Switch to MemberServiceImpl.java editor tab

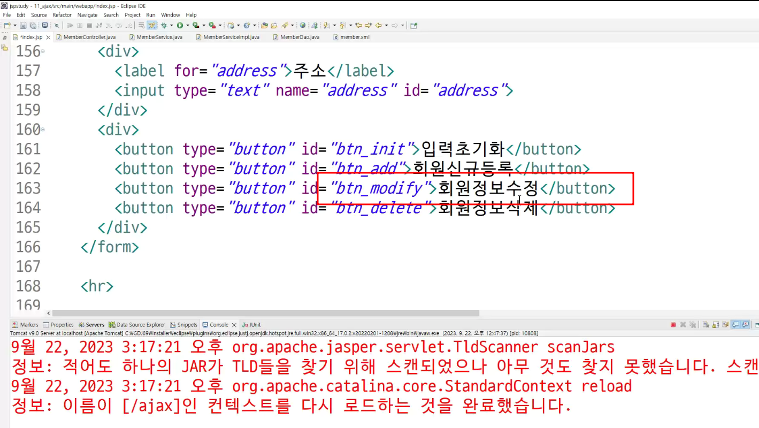(x=228, y=37)
